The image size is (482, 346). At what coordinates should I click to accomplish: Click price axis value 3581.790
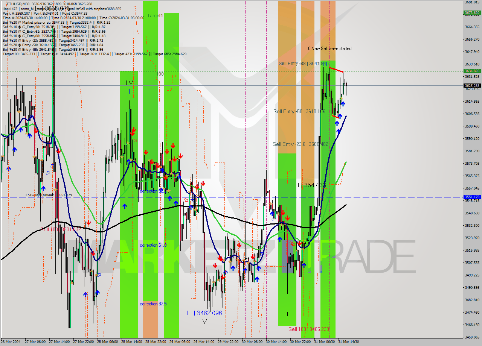[472, 151]
